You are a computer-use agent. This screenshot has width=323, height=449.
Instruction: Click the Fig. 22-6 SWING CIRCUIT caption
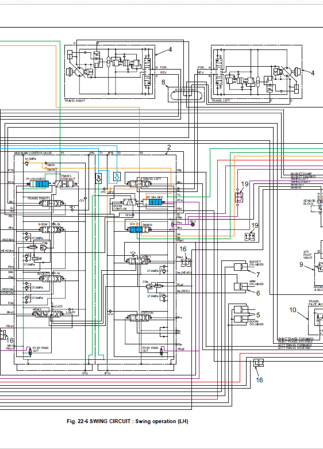pos(128,421)
